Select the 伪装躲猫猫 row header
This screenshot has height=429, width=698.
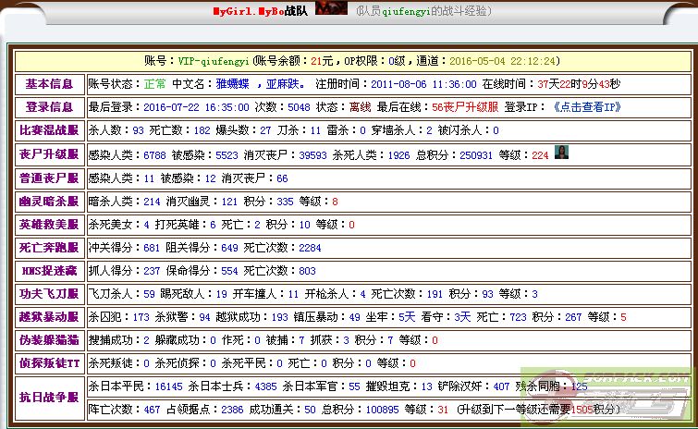click(x=50, y=340)
